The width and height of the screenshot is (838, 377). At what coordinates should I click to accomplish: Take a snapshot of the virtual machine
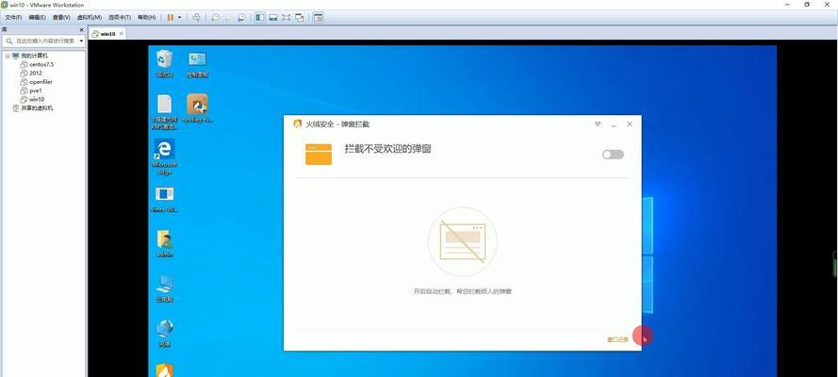click(x=215, y=17)
